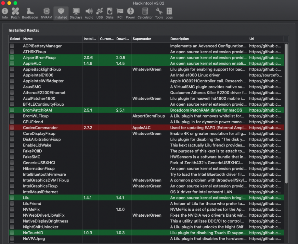
Task: Select the Installed shield icon
Action: point(61,13)
